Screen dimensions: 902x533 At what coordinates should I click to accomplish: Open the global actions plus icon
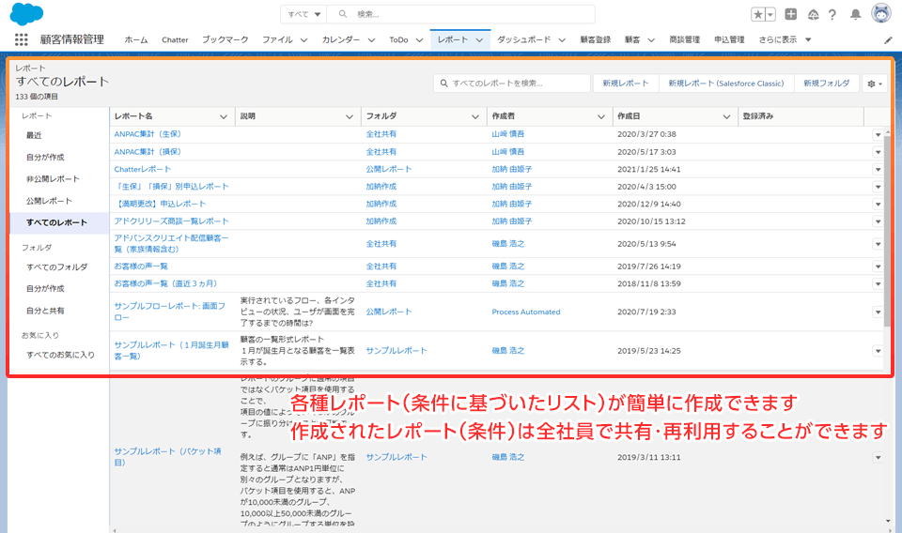coord(791,14)
